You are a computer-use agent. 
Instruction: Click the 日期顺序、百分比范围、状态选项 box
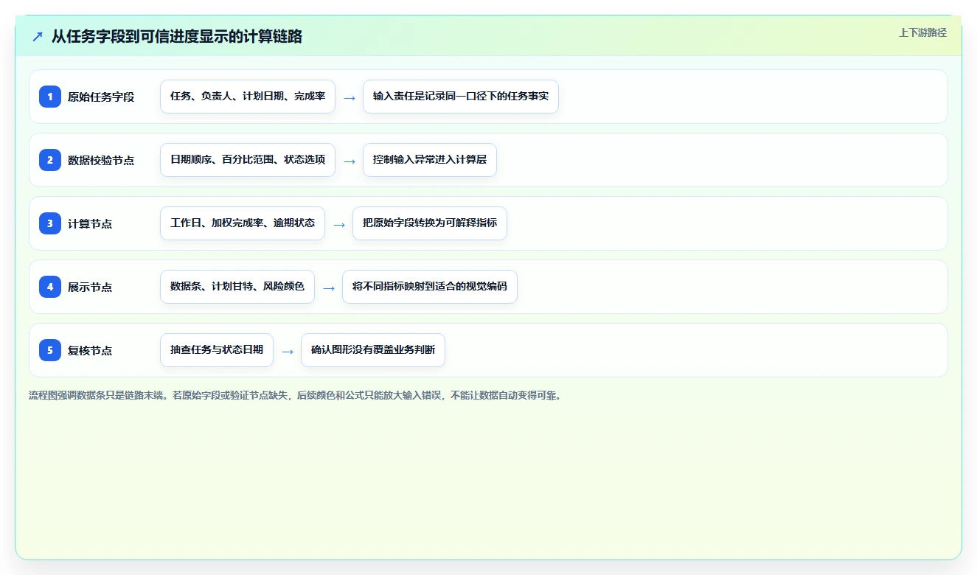[x=248, y=160]
